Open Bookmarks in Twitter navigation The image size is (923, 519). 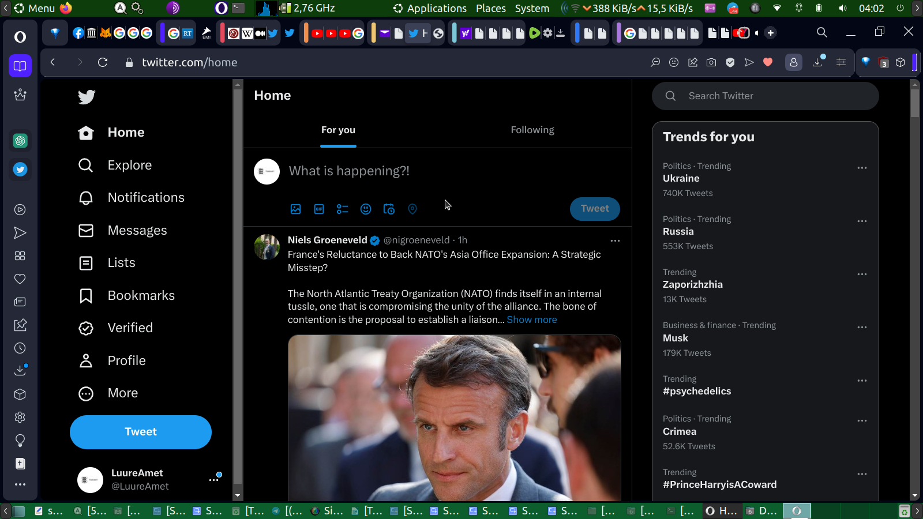(127, 296)
